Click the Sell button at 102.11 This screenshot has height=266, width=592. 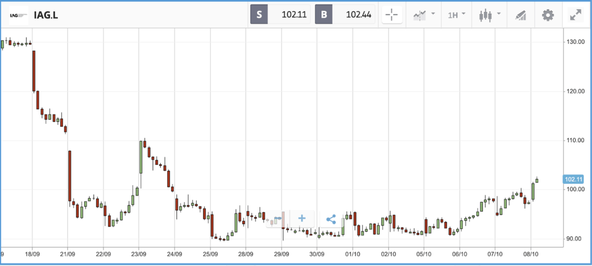280,15
